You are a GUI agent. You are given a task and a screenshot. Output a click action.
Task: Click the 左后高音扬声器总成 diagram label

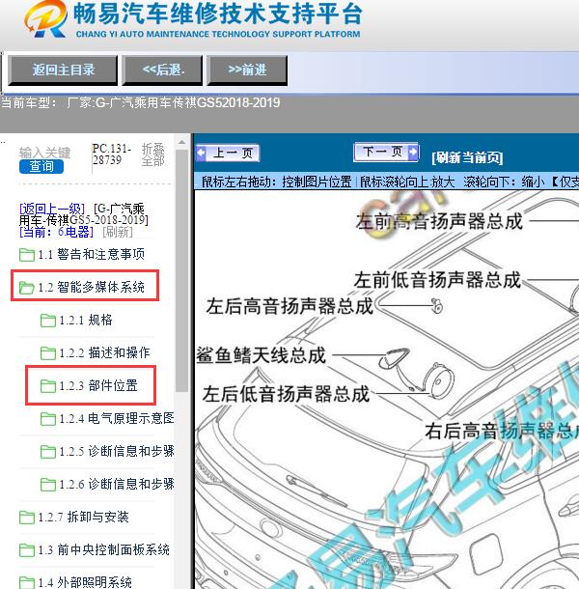(289, 306)
